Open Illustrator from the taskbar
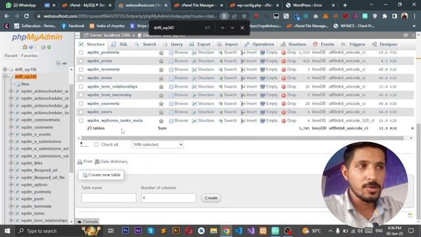The image size is (421, 237). [x=176, y=230]
